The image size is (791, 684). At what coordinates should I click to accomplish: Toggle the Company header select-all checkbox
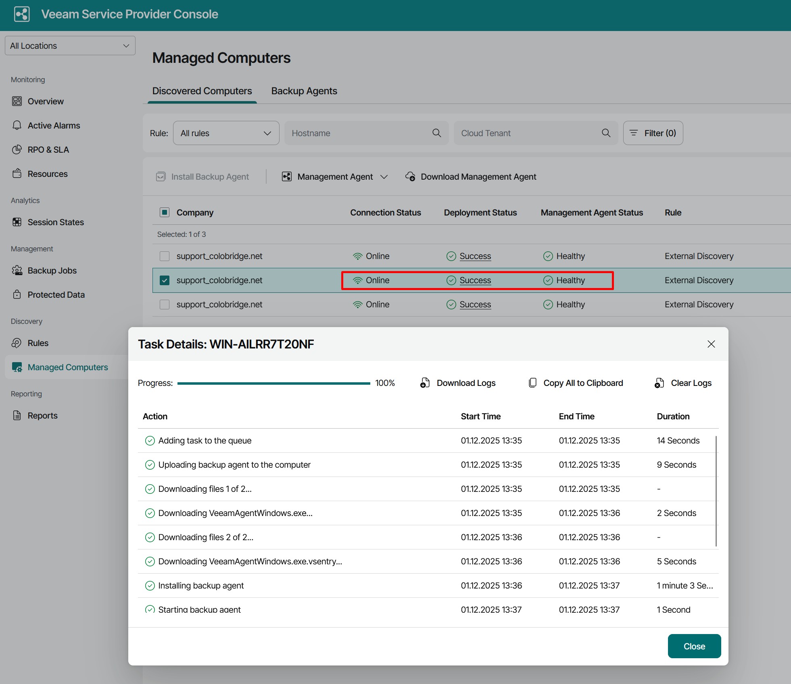(165, 212)
